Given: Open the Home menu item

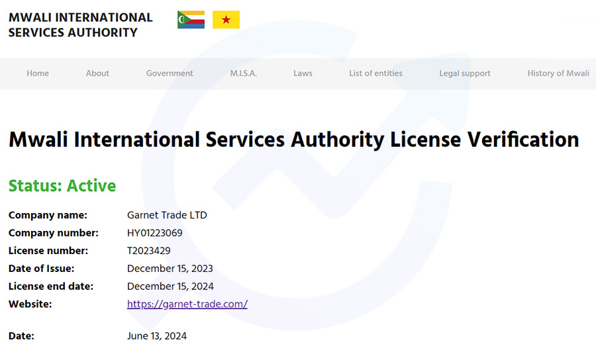Looking at the screenshot, I should (x=38, y=73).
